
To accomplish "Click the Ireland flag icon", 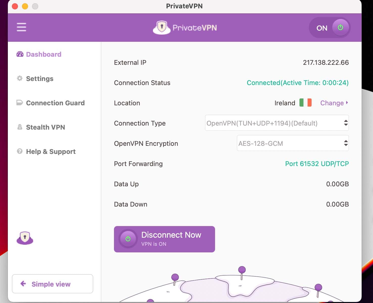I will [x=305, y=103].
